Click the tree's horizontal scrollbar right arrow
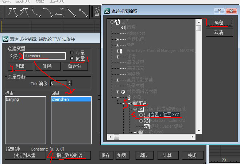Screen dimensions: 240x164 click(x=193, y=137)
